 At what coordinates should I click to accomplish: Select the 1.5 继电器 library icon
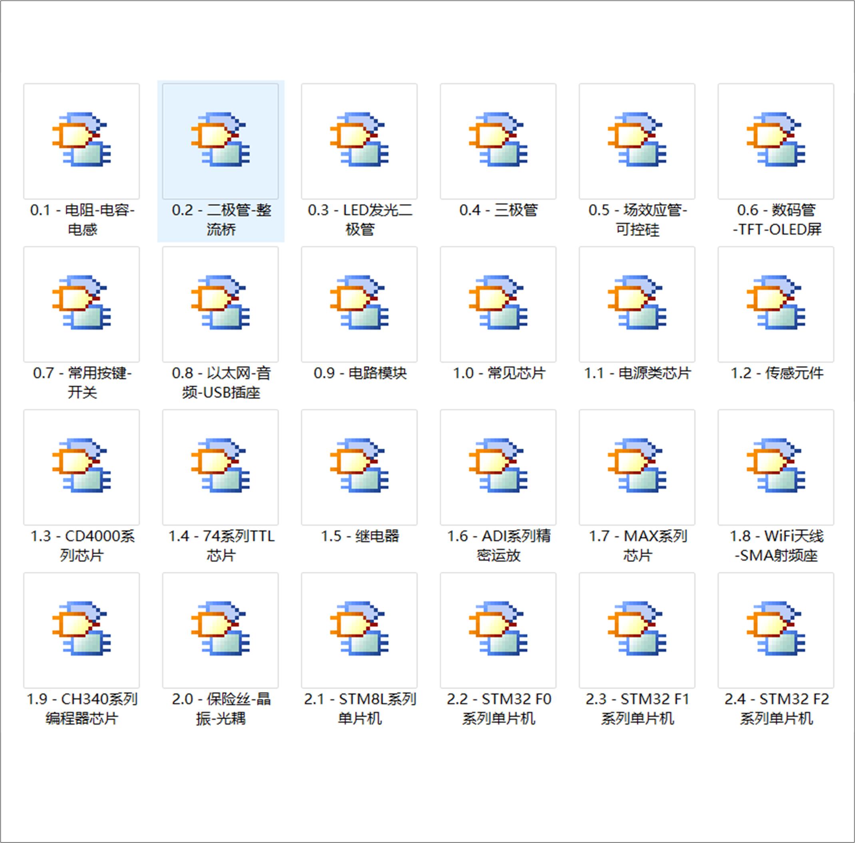[359, 467]
